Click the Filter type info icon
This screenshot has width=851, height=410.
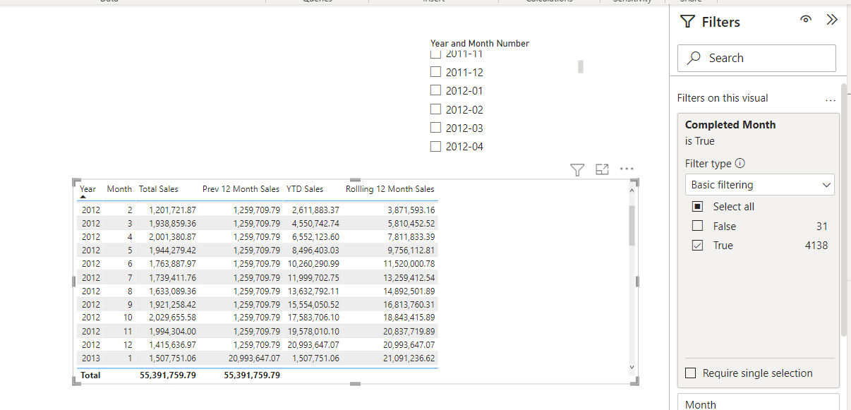pyautogui.click(x=740, y=163)
